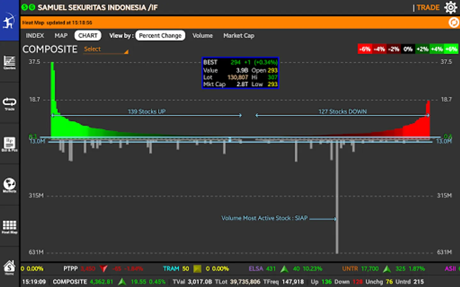Click the '139 Stocks UP' label
The image size is (460, 287).
point(147,111)
